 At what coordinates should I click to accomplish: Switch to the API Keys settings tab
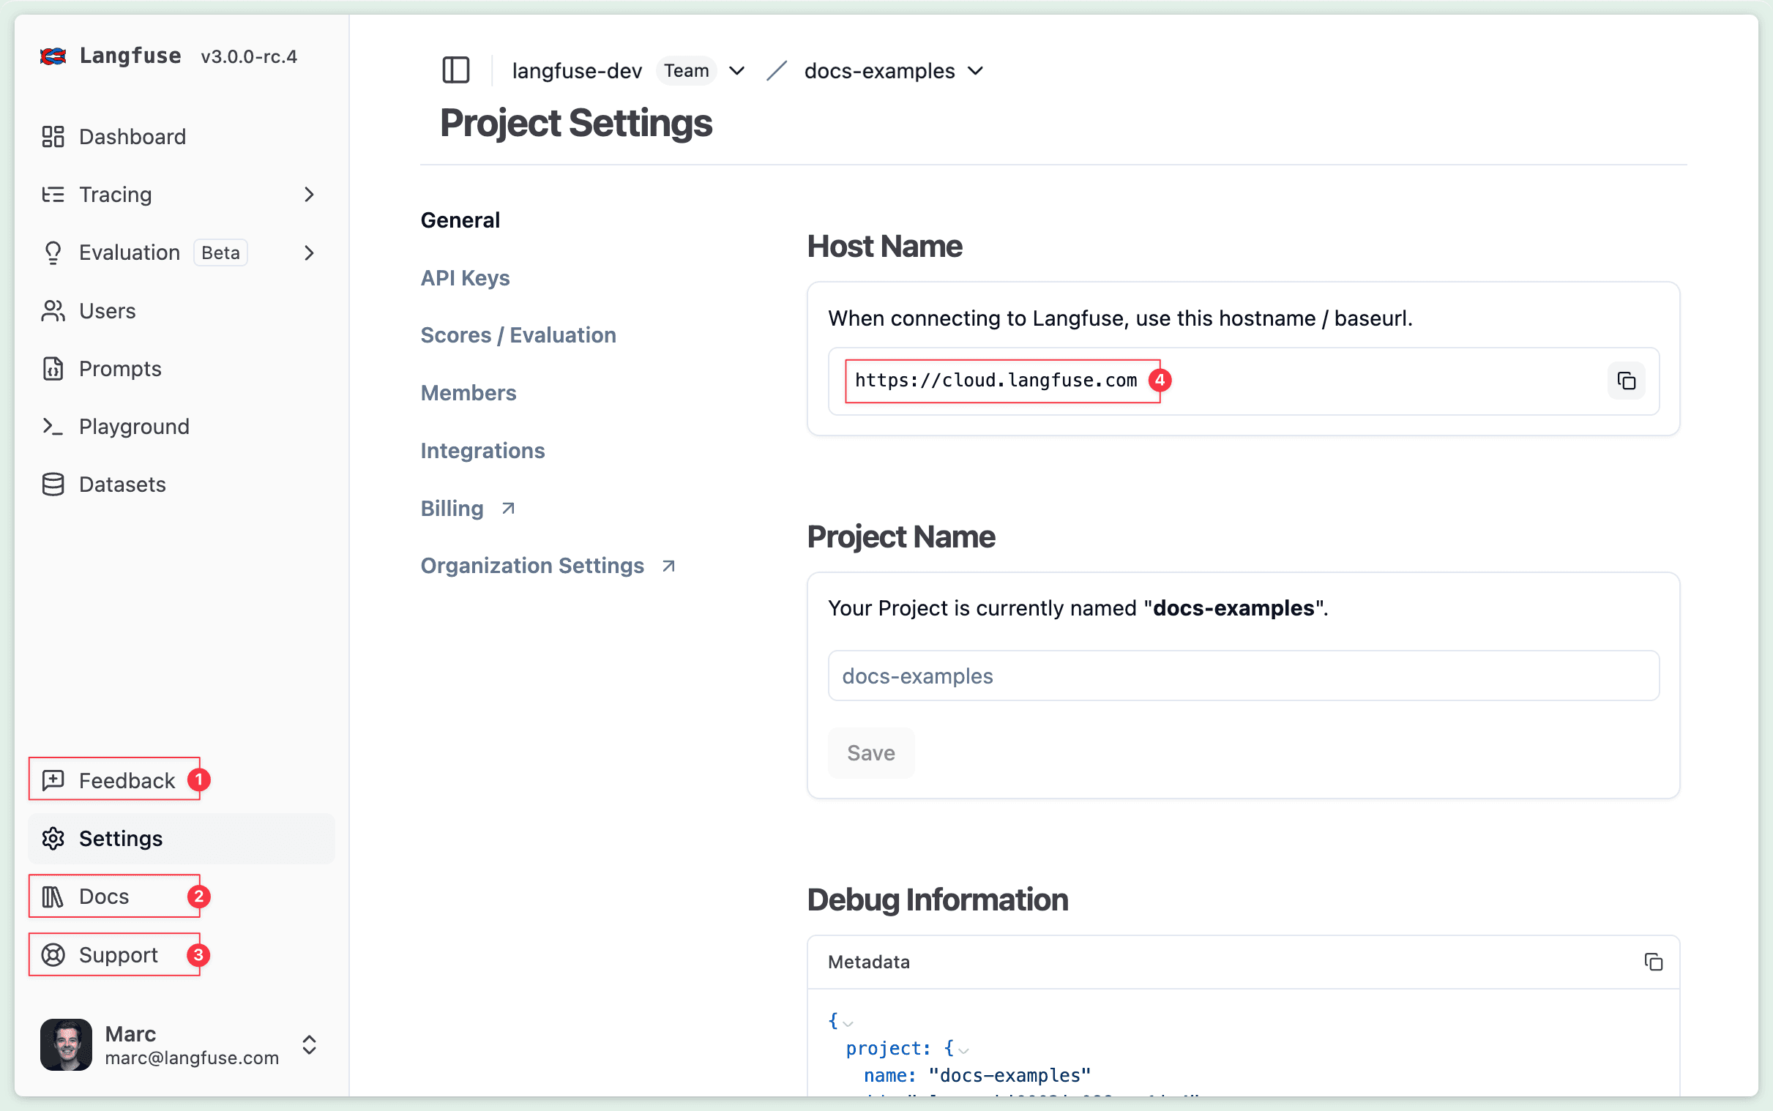pyautogui.click(x=464, y=278)
